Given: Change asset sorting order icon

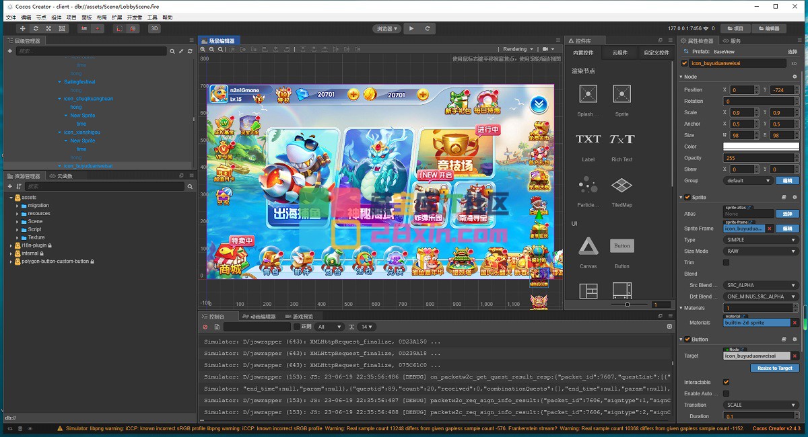Looking at the screenshot, I should pyautogui.click(x=19, y=186).
